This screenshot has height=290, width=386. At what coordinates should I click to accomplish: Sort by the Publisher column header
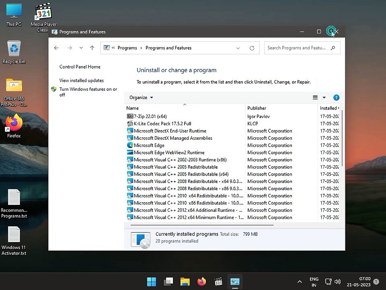pos(281,108)
